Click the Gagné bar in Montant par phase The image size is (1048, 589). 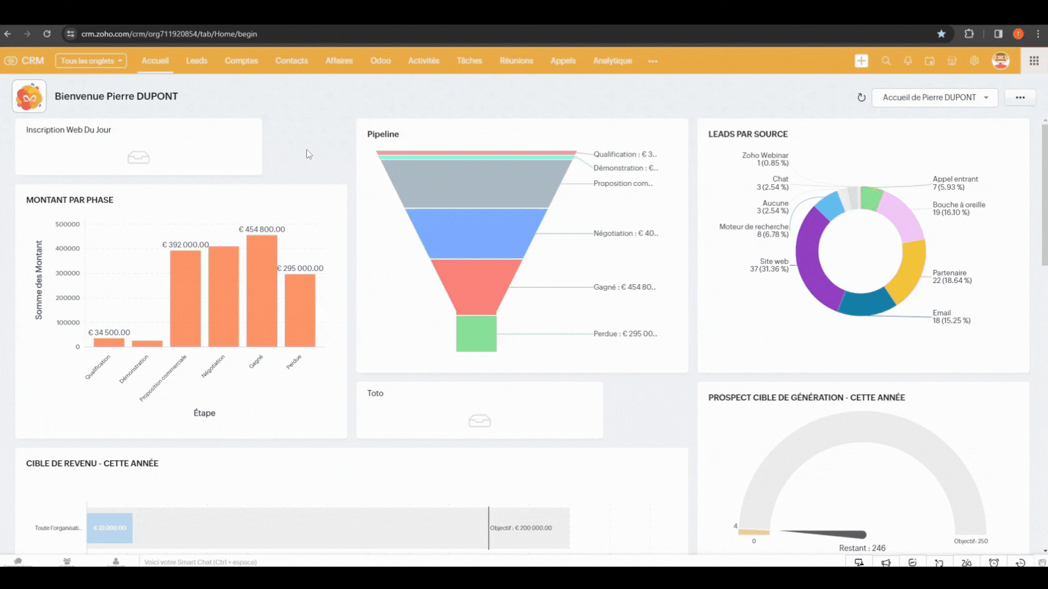[x=261, y=291]
